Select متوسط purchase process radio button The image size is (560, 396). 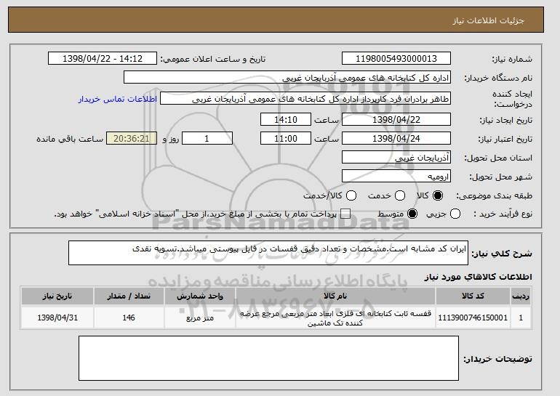pos(413,214)
